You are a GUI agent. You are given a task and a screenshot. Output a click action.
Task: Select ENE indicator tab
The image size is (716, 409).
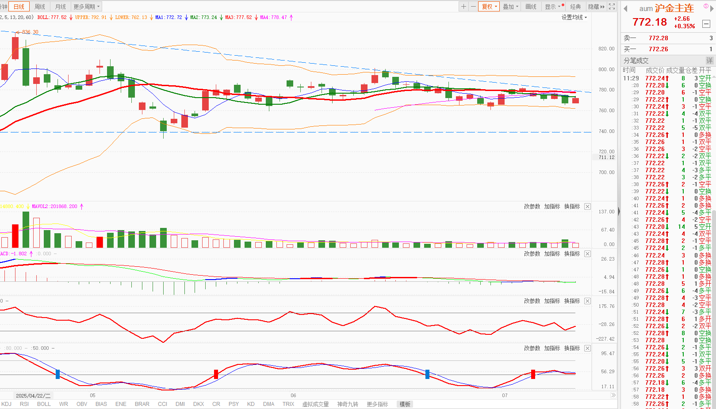[121, 404]
